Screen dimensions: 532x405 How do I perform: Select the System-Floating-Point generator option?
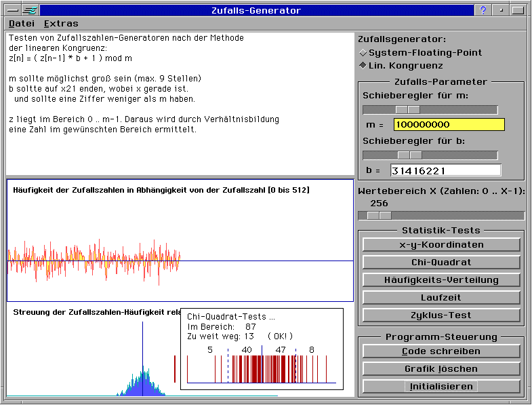(x=363, y=52)
